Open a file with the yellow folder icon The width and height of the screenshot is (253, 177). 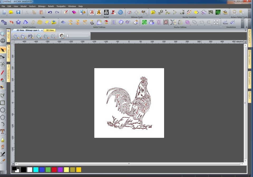(x=11, y=12)
